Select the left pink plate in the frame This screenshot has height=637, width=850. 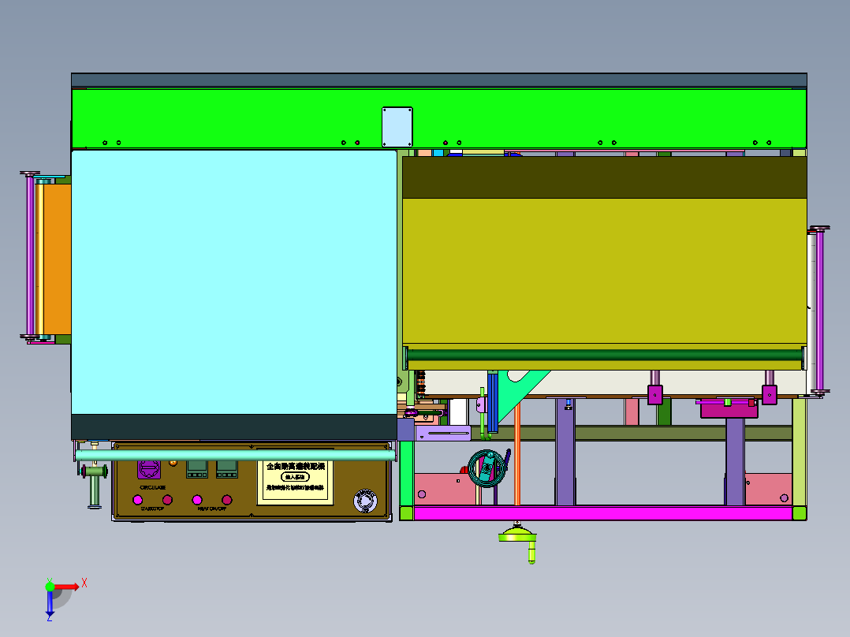(x=446, y=489)
